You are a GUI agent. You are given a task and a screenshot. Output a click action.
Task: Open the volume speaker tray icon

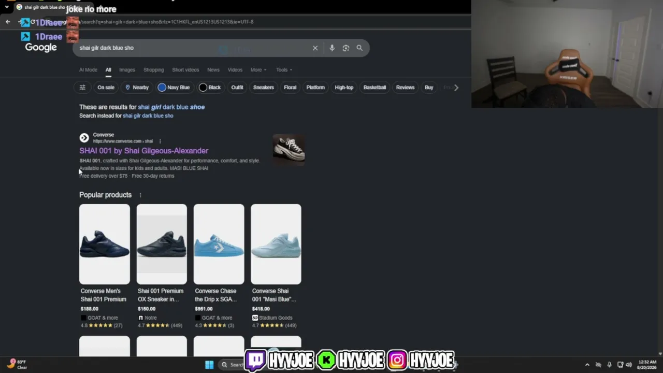click(629, 365)
